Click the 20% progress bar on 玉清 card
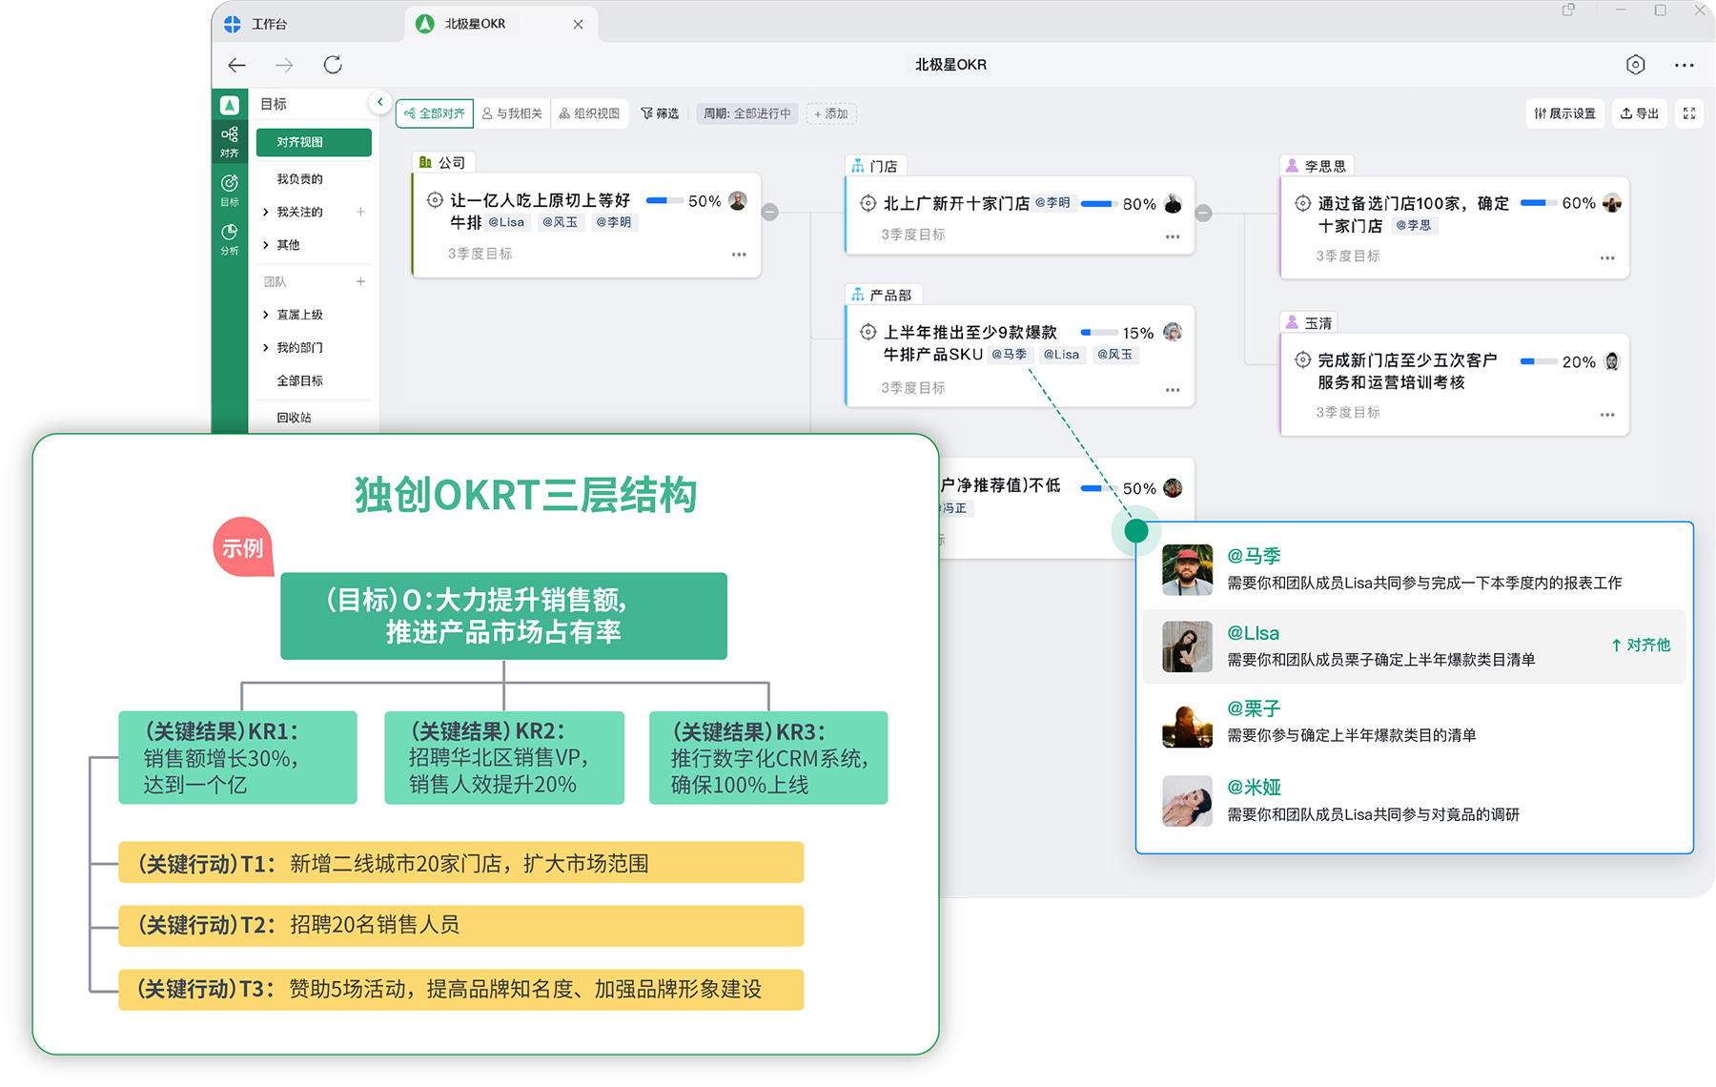The height and width of the screenshot is (1087, 1716). 1539,361
